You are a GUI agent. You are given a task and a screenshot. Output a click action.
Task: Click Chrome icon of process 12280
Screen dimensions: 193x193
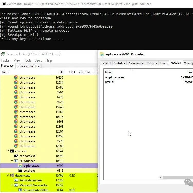(16, 146)
